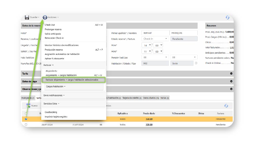
Task: Choose Check Out from the Acciones menu
Action: (x=50, y=25)
